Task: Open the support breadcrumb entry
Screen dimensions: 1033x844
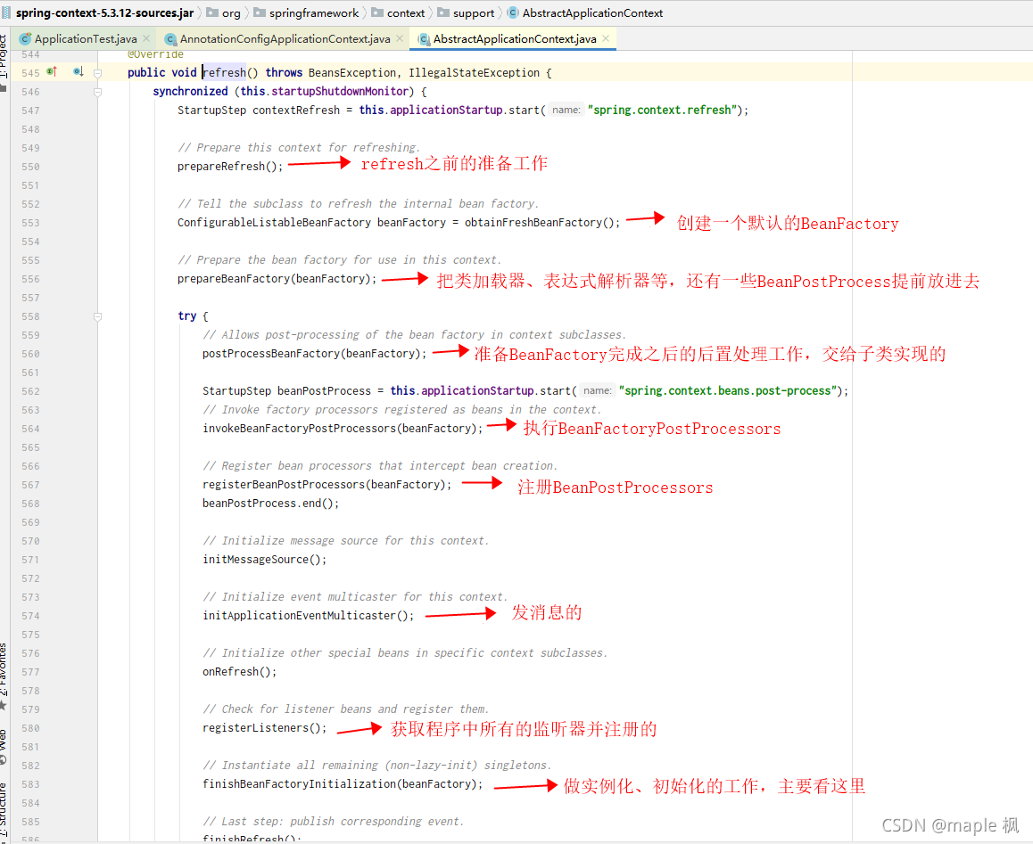Action: pos(473,12)
